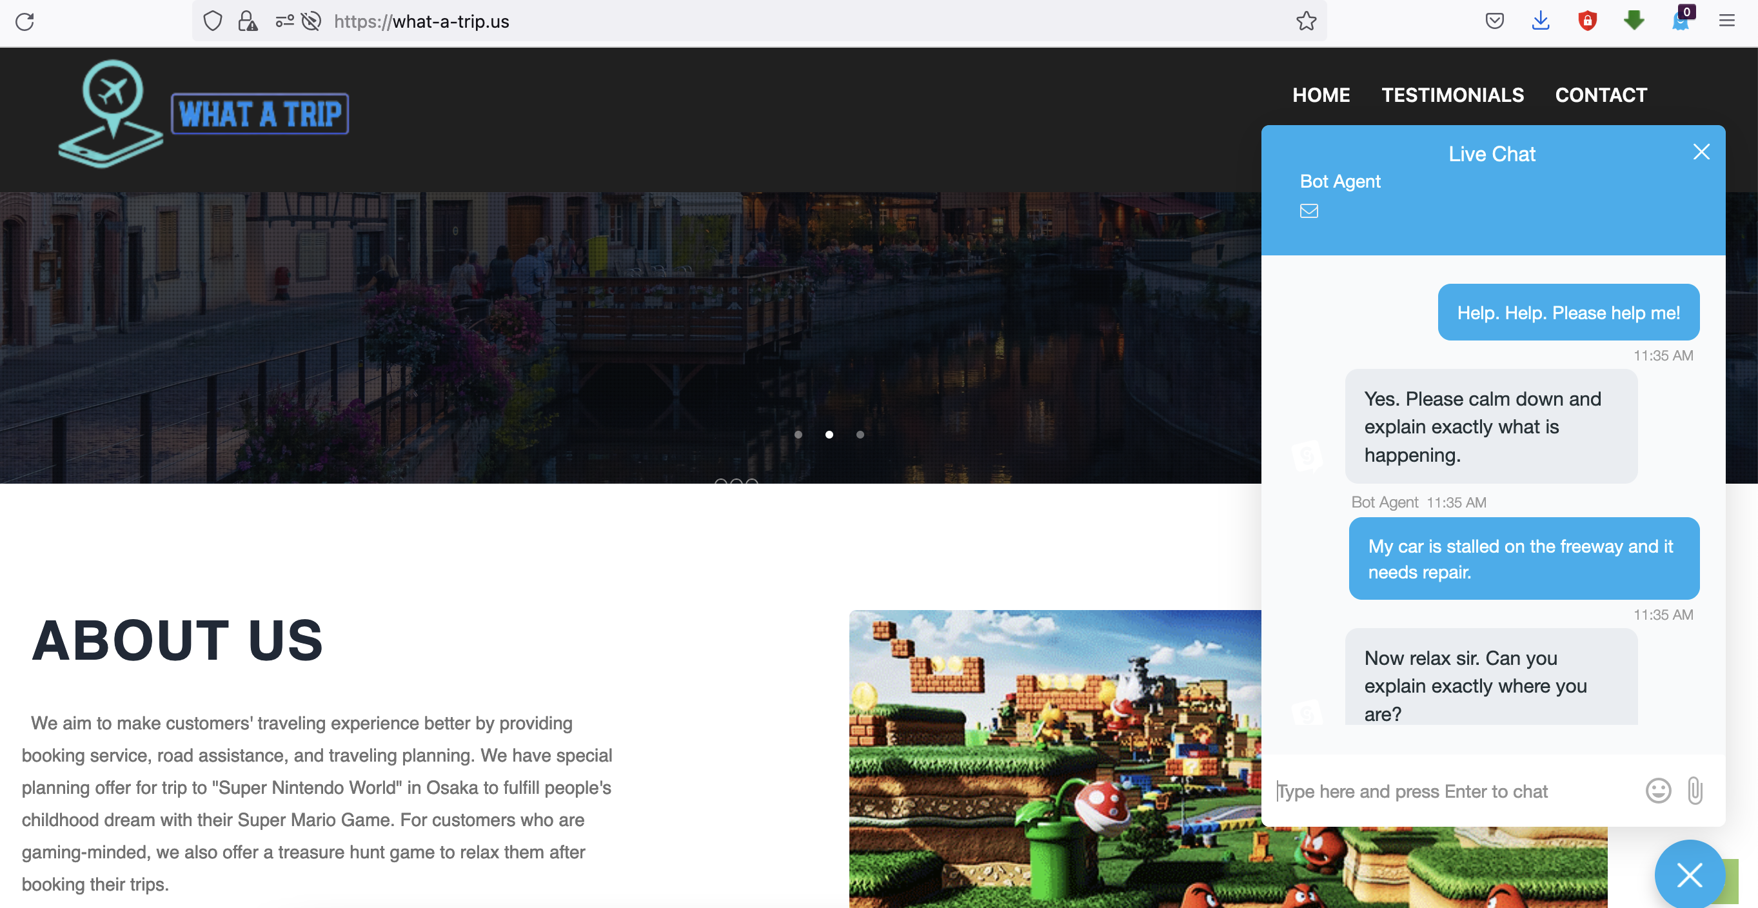Click the email envelope icon in chat header

(x=1309, y=212)
